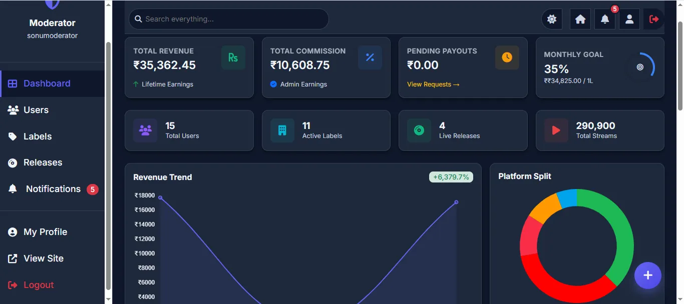Image resolution: width=684 pixels, height=304 pixels.
Task: Click the sidebar scroll down arrow
Action: coord(108,299)
